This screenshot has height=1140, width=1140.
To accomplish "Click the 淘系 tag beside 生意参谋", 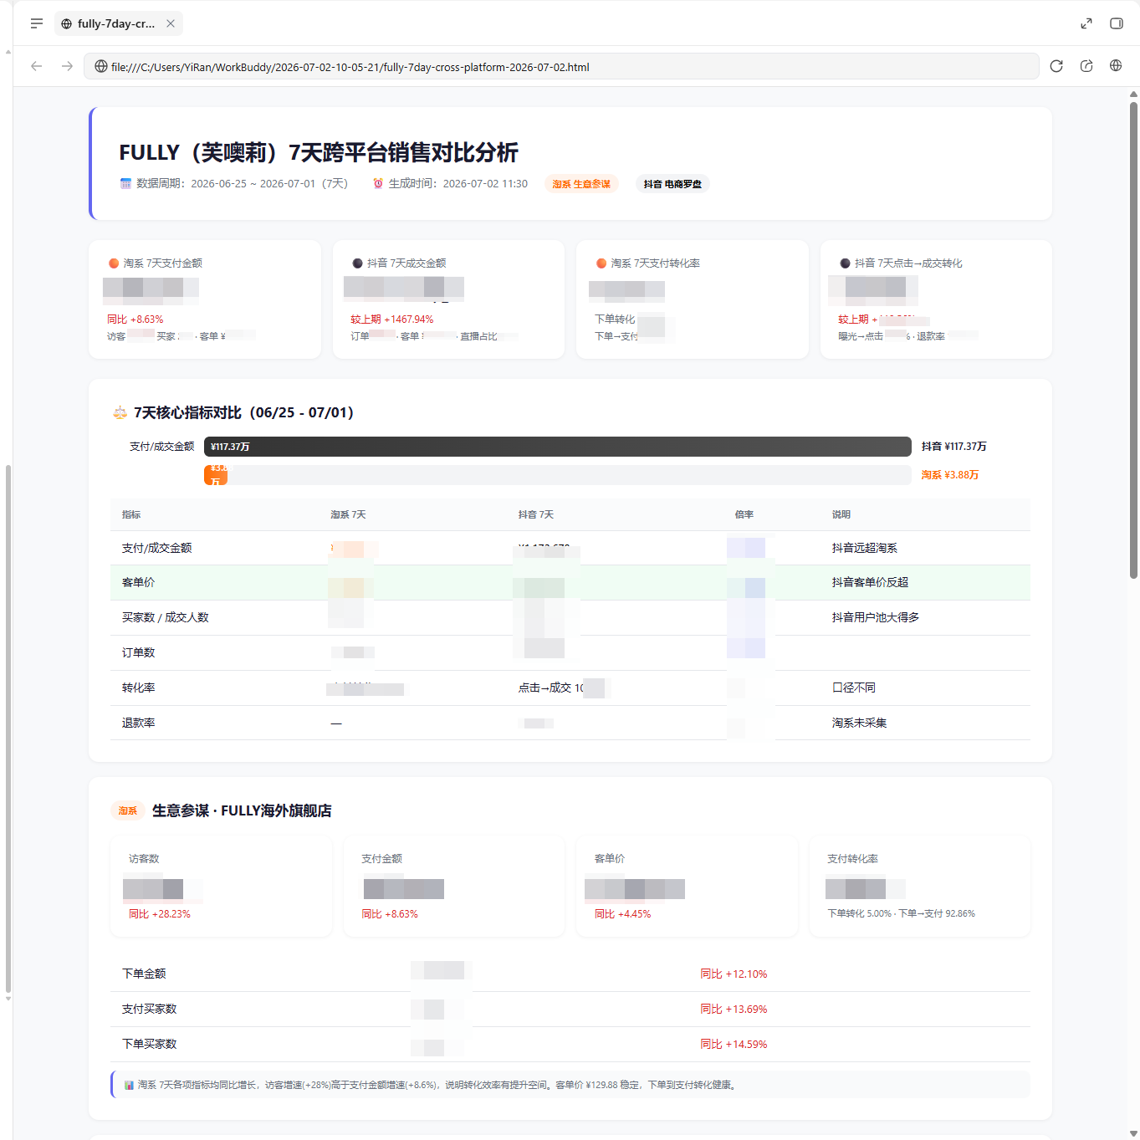I will [127, 810].
